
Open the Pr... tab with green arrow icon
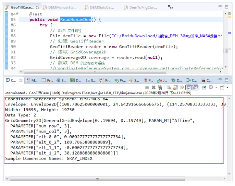120,80
